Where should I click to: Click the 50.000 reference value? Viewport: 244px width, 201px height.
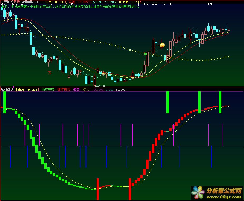[x=121, y=90]
